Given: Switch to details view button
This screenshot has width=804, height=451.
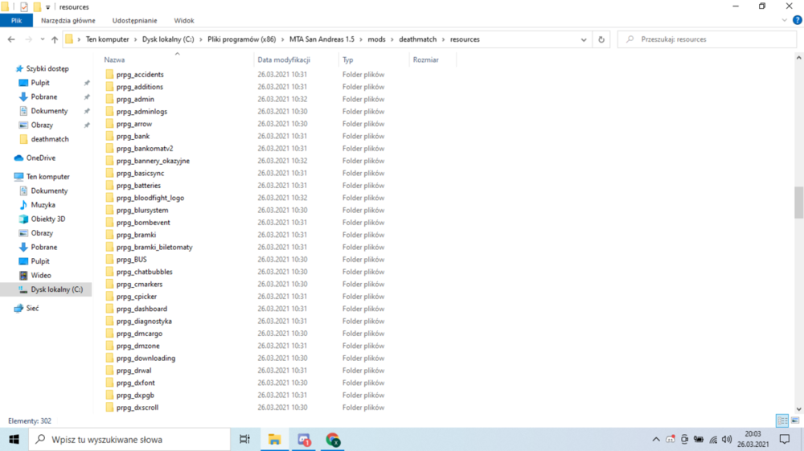Looking at the screenshot, I should click(x=782, y=420).
